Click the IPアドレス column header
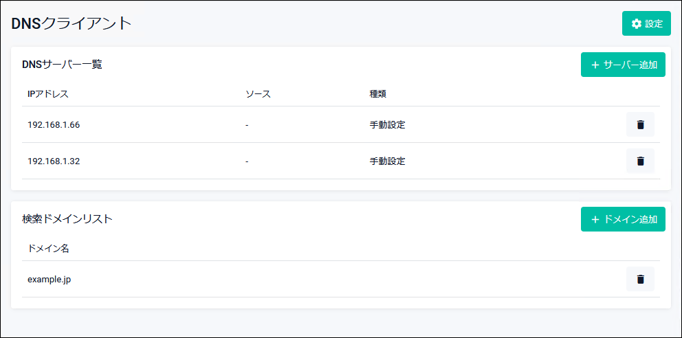 [x=48, y=93]
